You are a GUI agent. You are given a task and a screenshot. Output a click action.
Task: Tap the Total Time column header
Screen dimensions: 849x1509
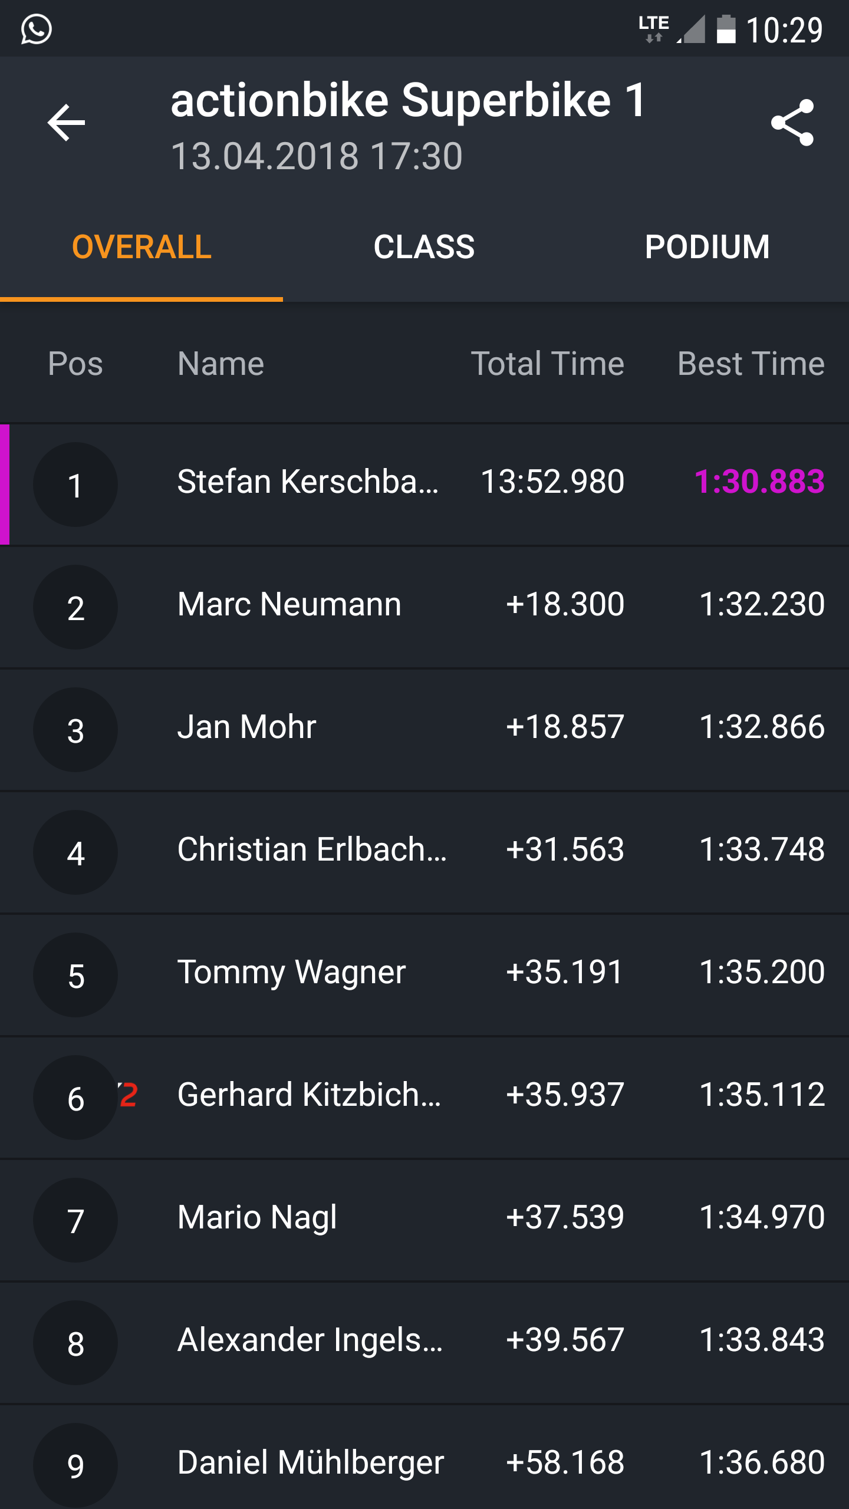(x=547, y=364)
